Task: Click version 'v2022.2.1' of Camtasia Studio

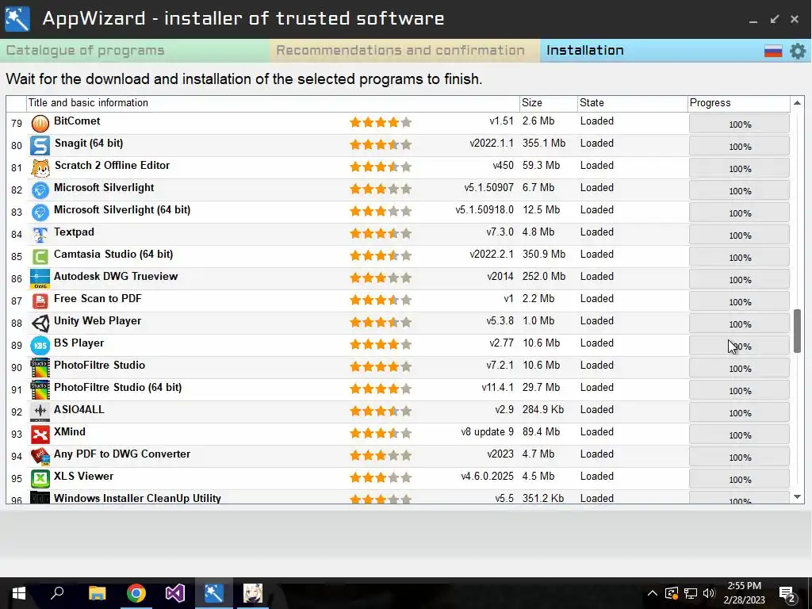Action: pyautogui.click(x=492, y=255)
